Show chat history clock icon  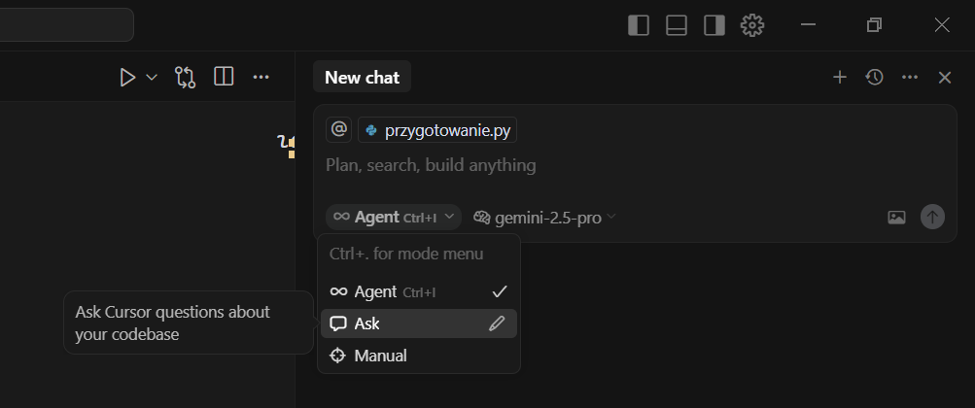click(x=875, y=77)
